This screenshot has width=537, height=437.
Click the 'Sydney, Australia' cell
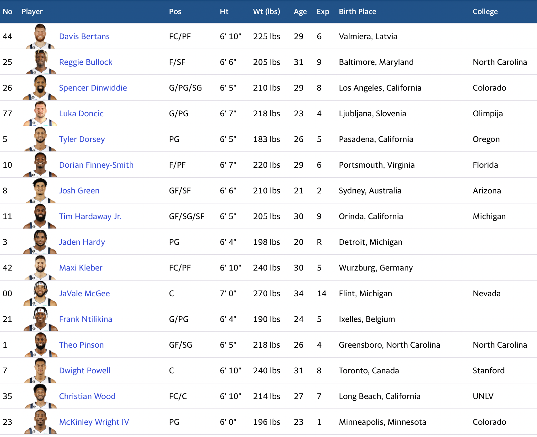(370, 191)
